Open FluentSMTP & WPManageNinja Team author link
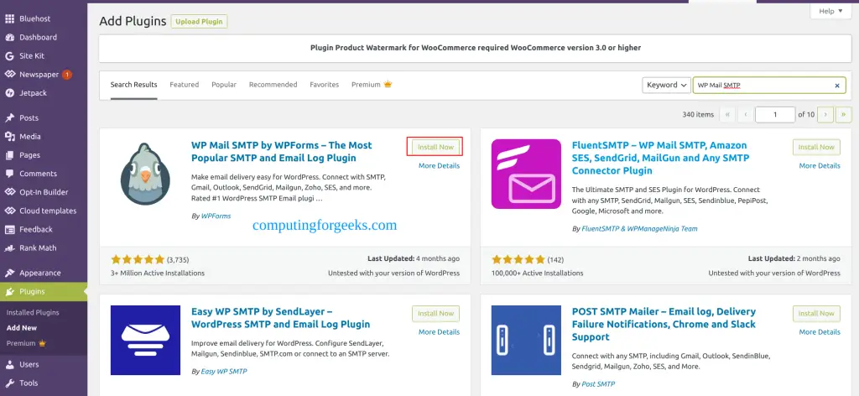Image resolution: width=859 pixels, height=396 pixels. (639, 228)
